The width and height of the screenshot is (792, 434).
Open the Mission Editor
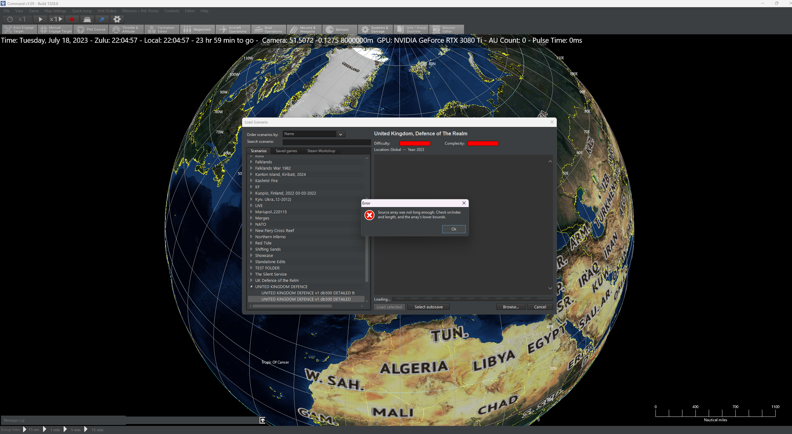pos(446,30)
